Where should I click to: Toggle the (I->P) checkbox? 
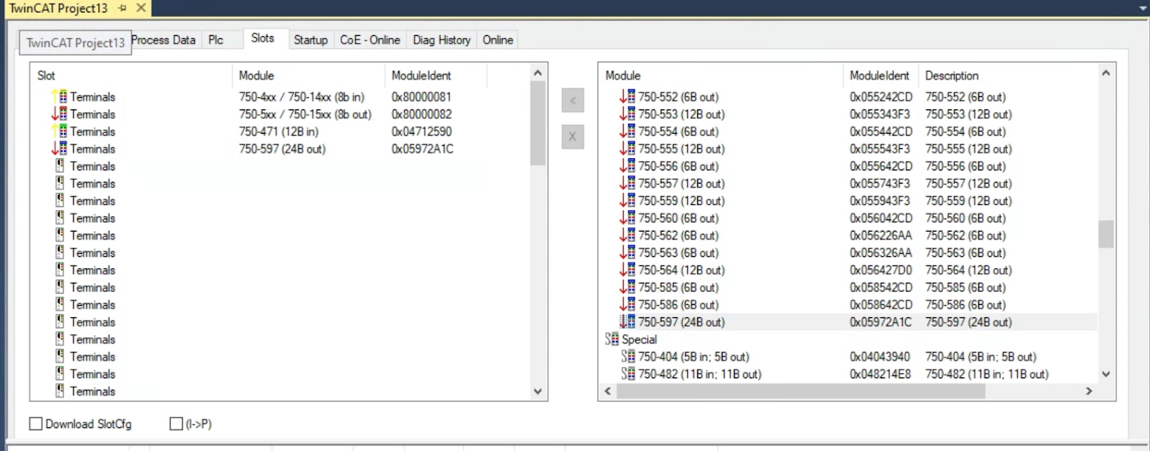click(x=176, y=424)
